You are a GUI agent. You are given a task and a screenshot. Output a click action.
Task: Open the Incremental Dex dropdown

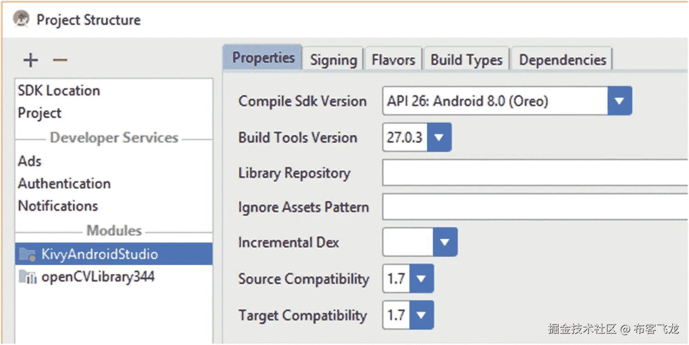click(445, 242)
